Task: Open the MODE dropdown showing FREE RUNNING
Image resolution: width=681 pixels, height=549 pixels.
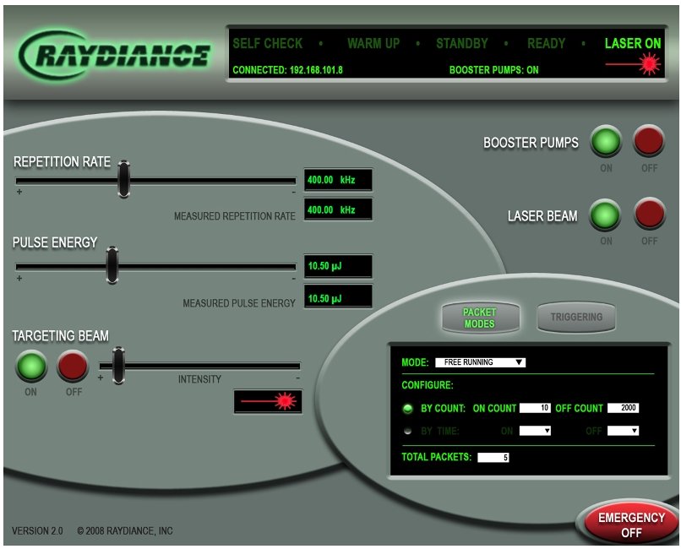Action: [483, 361]
